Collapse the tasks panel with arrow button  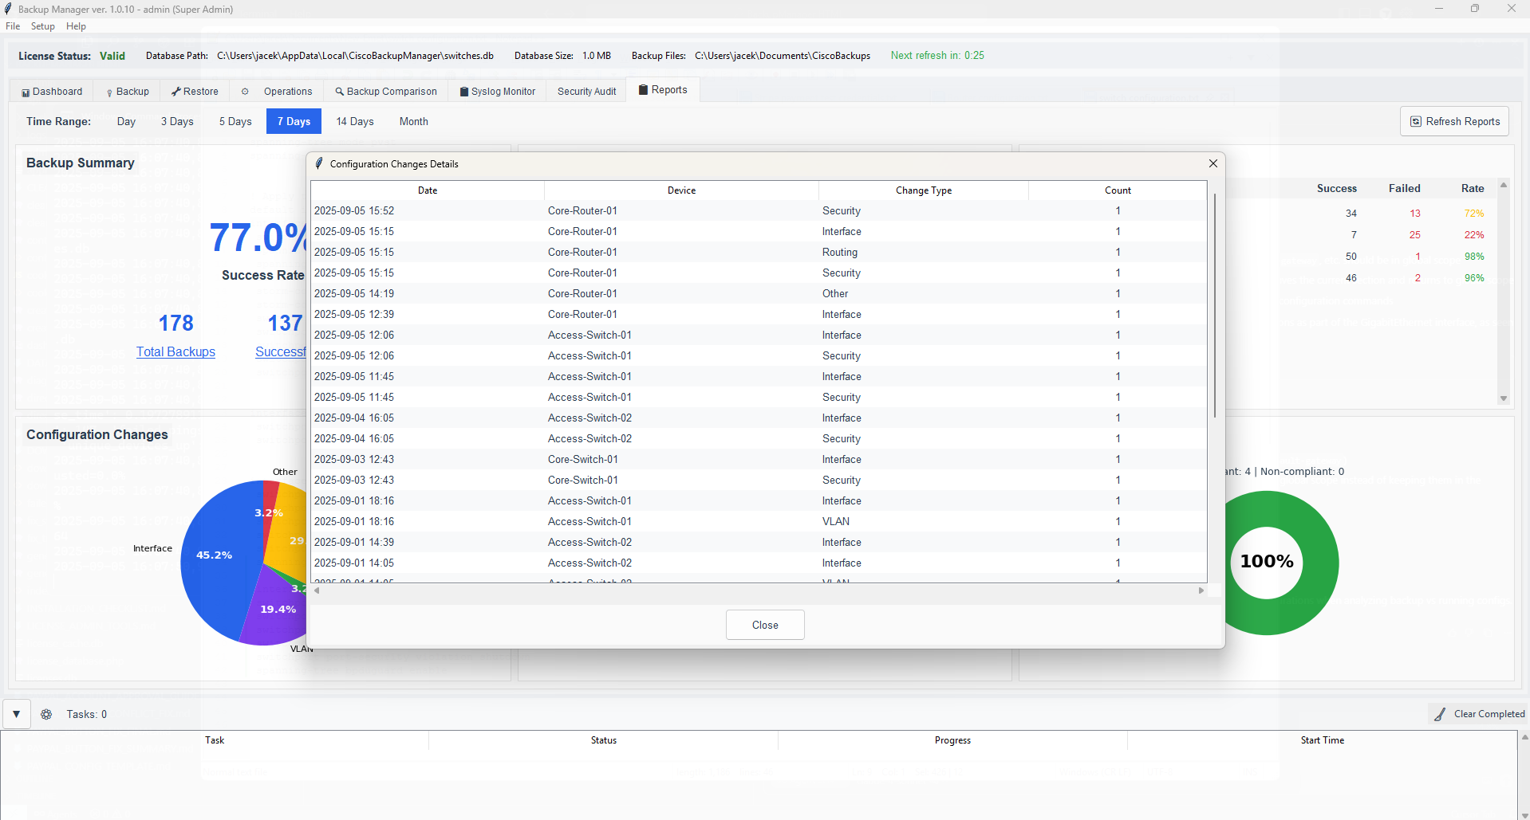pyautogui.click(x=16, y=714)
